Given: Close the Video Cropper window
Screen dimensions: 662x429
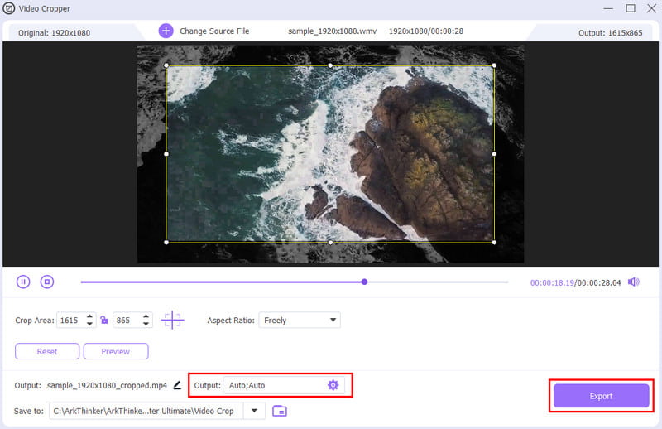Looking at the screenshot, I should pyautogui.click(x=651, y=8).
